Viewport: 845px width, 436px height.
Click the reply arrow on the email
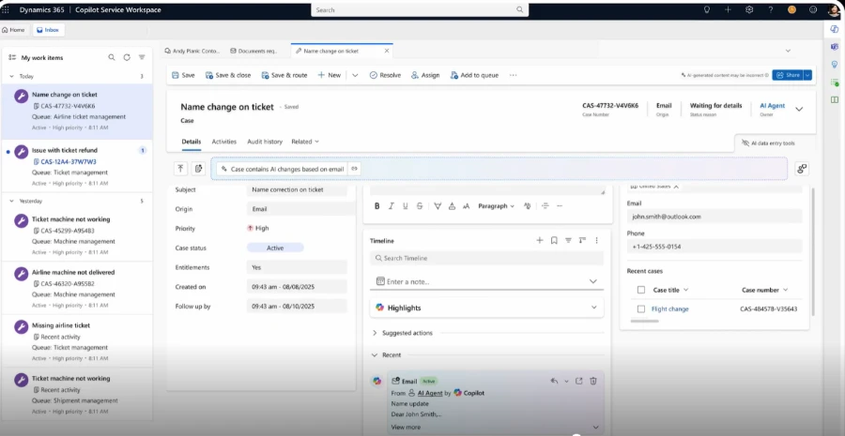tap(554, 381)
